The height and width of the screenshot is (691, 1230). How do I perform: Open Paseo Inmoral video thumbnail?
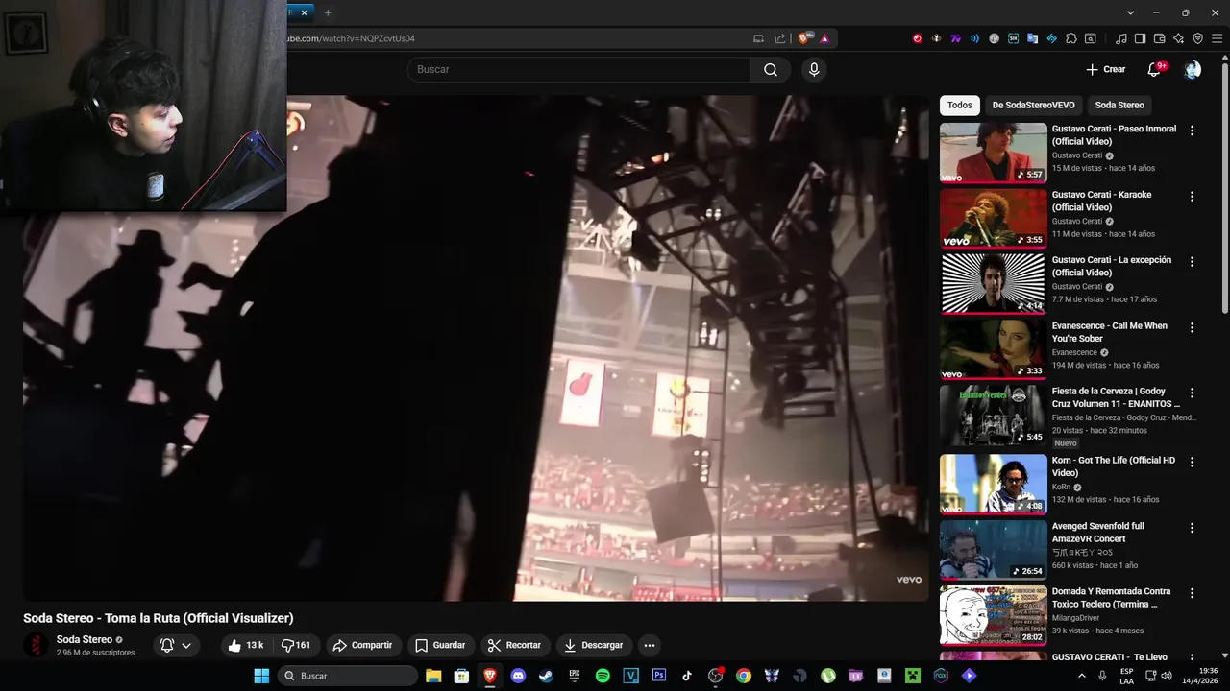click(994, 153)
